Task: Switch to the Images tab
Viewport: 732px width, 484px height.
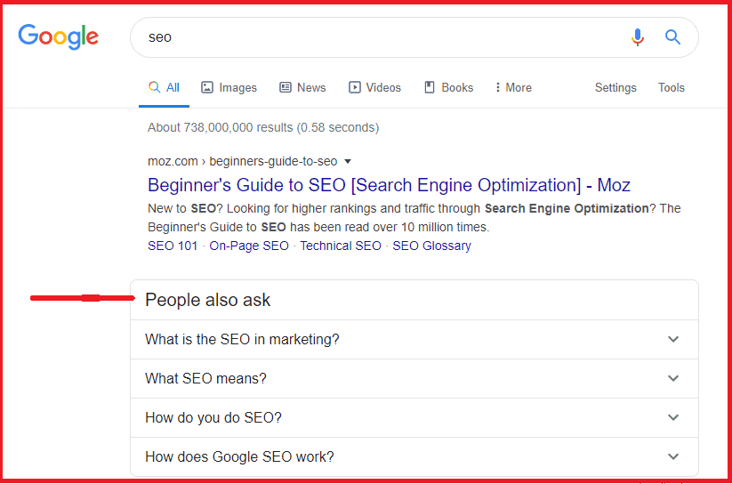Action: (x=229, y=87)
